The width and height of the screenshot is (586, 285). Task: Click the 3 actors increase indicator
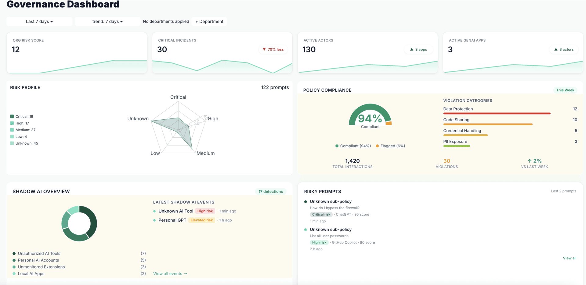(563, 49)
